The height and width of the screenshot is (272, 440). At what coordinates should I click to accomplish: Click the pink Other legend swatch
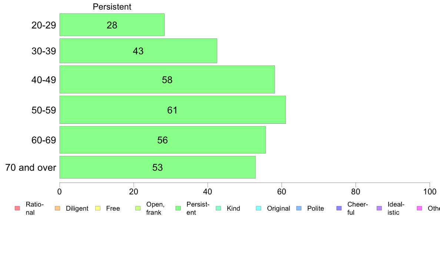pyautogui.click(x=420, y=208)
